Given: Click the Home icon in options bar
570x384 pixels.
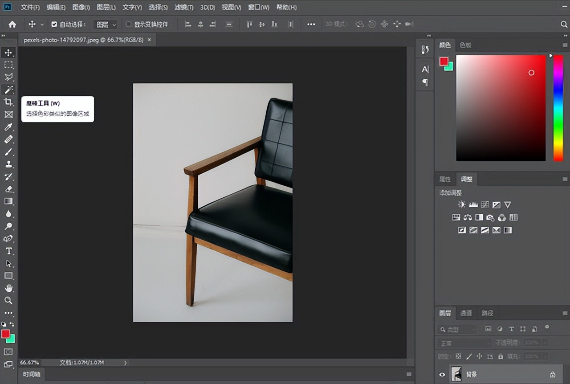Looking at the screenshot, I should [12, 24].
